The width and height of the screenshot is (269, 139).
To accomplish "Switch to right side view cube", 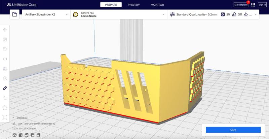I will click(x=38, y=135).
